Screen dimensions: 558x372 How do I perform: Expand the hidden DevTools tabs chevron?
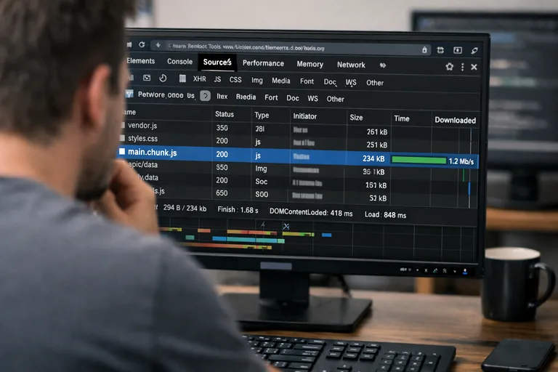383,65
